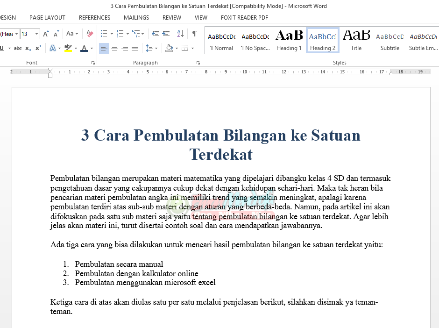Image resolution: width=439 pixels, height=328 pixels.
Task: Select the Increase Indent icon
Action: 165,33
